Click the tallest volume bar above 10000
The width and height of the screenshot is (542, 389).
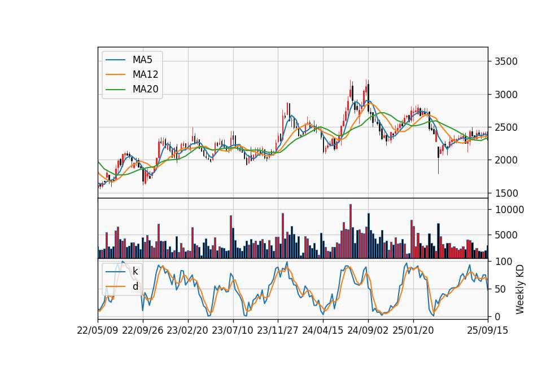(351, 231)
